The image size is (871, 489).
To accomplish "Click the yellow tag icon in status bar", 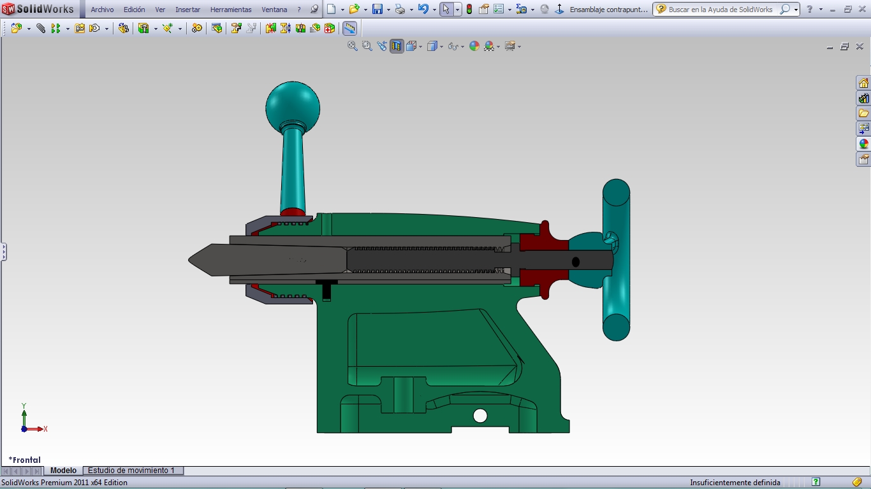I will tap(857, 482).
